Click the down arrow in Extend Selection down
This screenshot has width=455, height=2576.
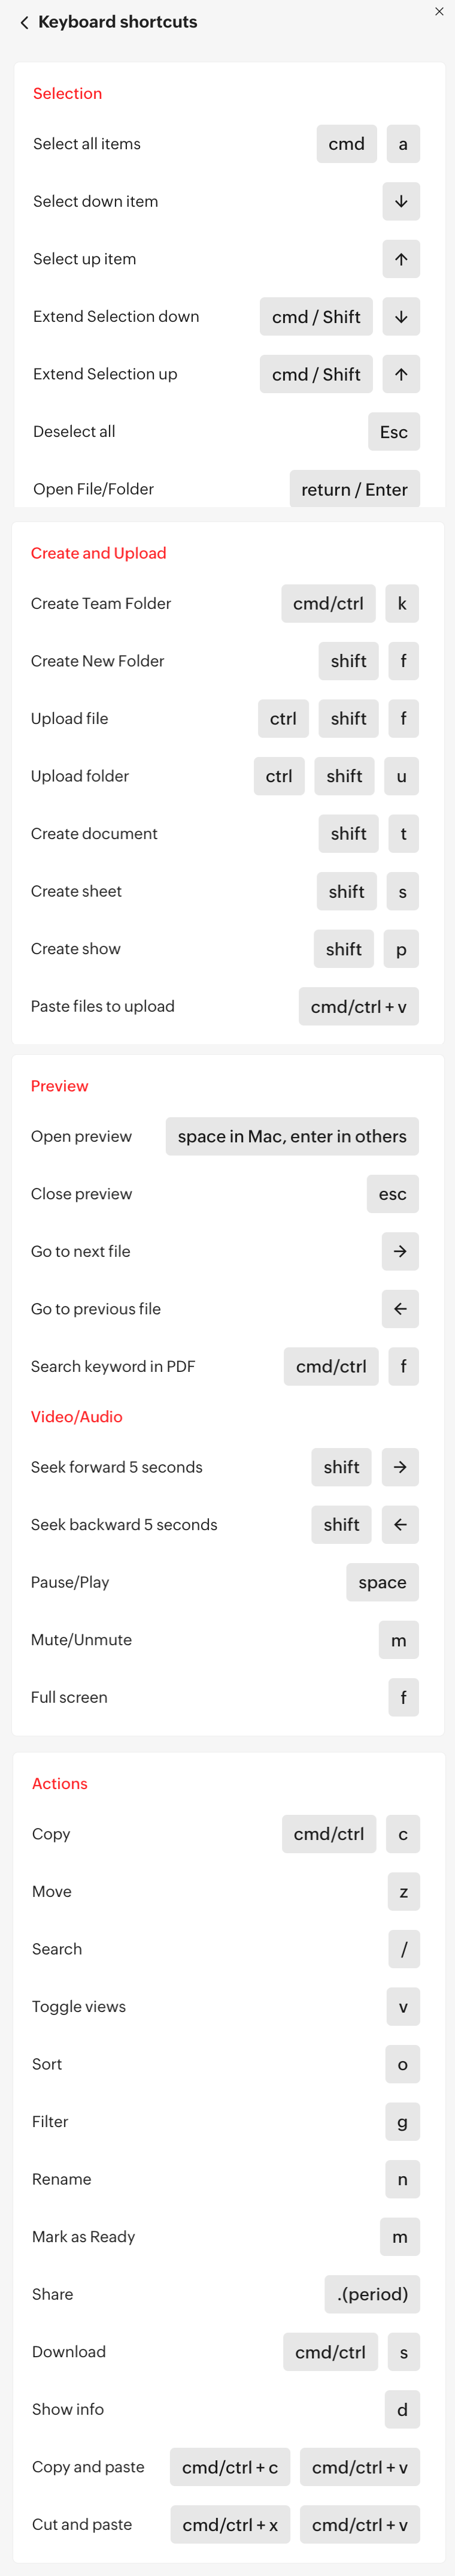[401, 316]
